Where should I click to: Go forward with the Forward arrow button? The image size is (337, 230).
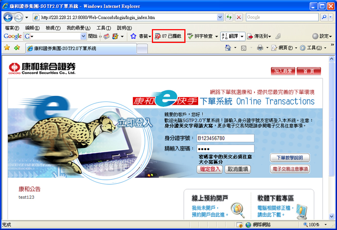click(x=18, y=17)
